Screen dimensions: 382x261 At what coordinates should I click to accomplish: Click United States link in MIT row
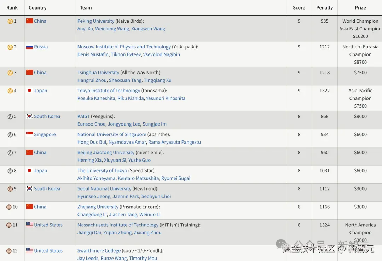48,225
